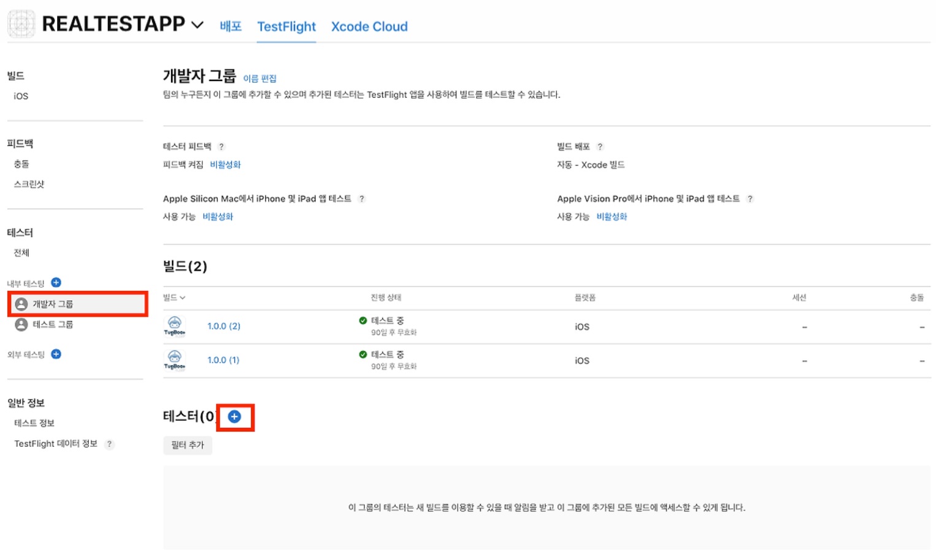The width and height of the screenshot is (936, 550).
Task: Click help icon beside 빌드 배포
Action: point(600,147)
